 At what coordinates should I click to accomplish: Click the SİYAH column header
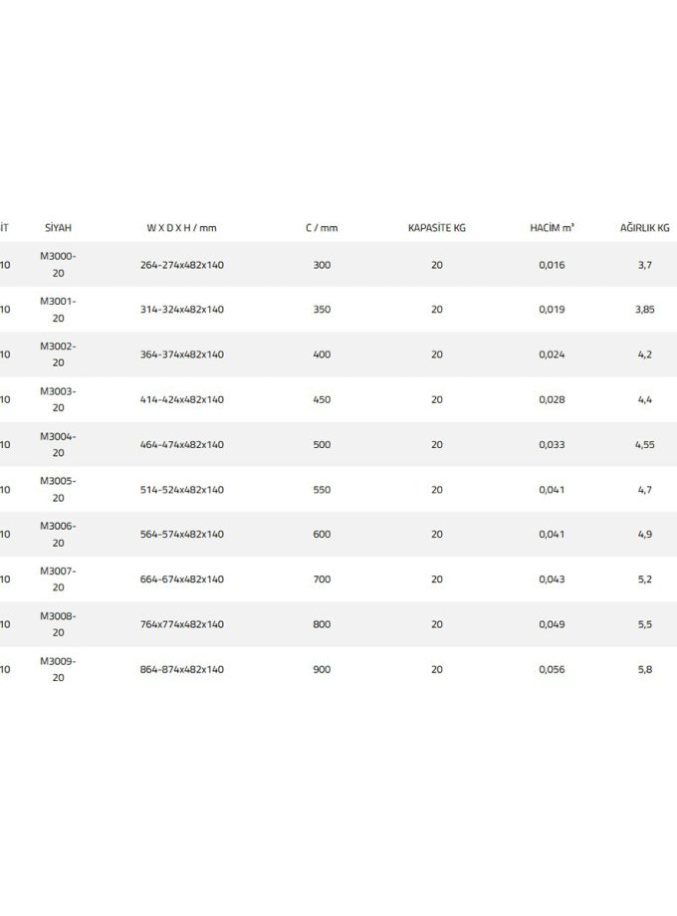(58, 228)
